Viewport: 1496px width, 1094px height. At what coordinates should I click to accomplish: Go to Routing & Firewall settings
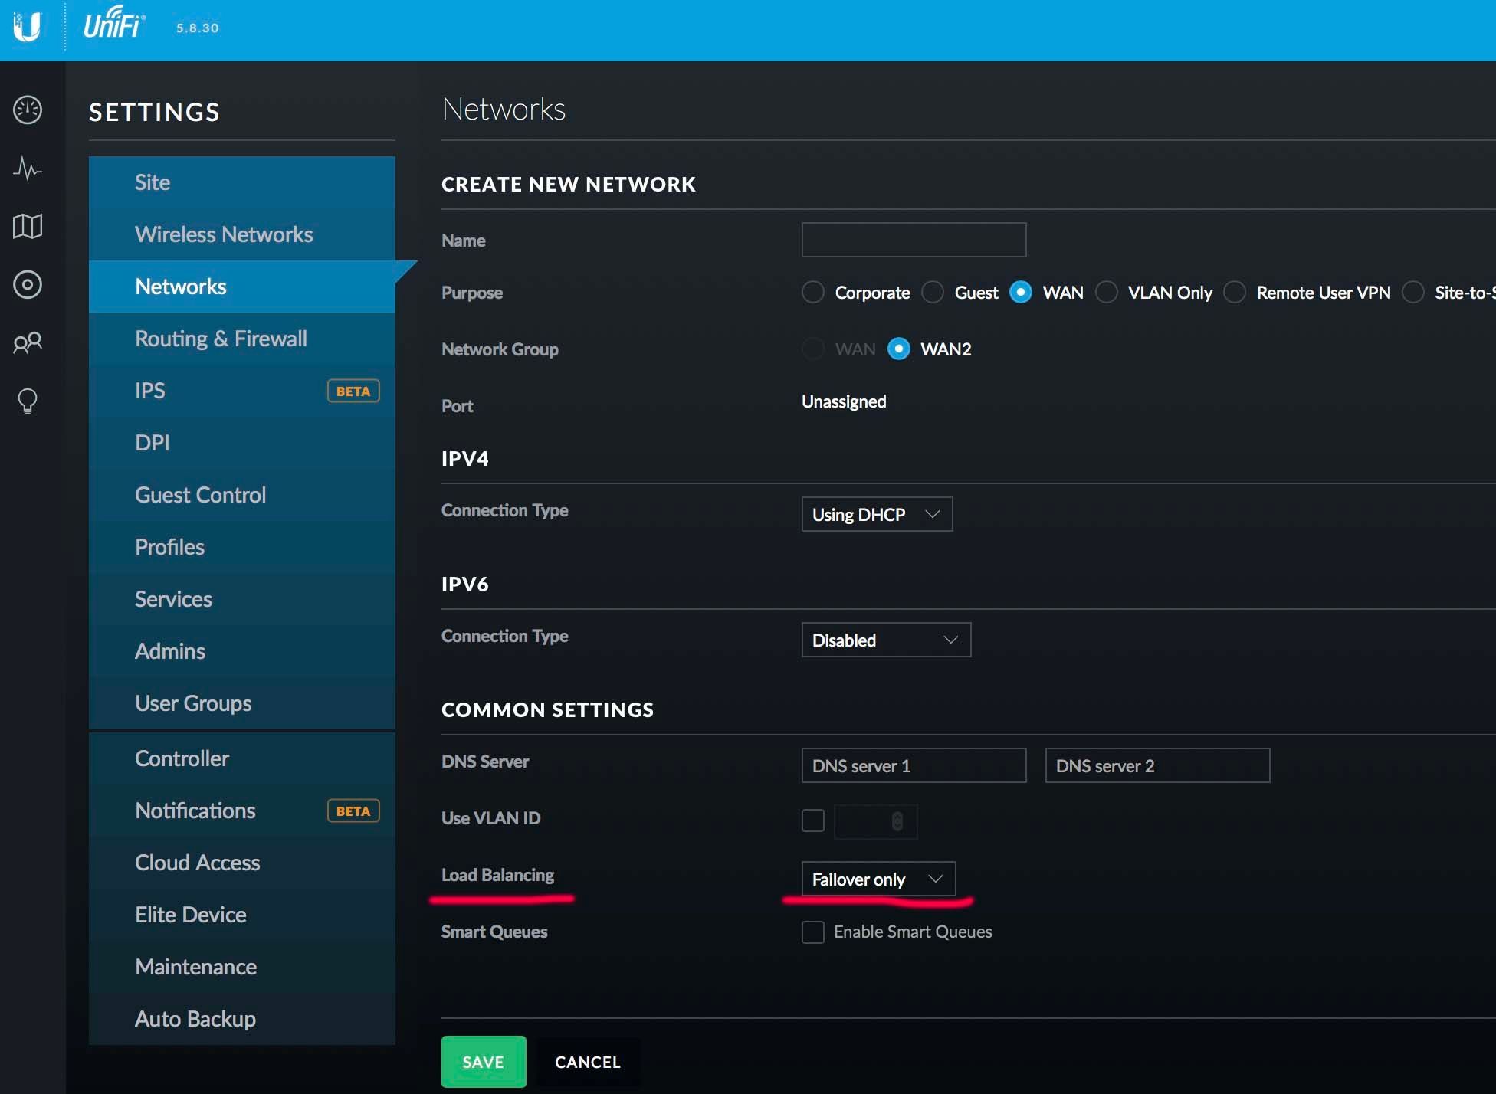221,339
